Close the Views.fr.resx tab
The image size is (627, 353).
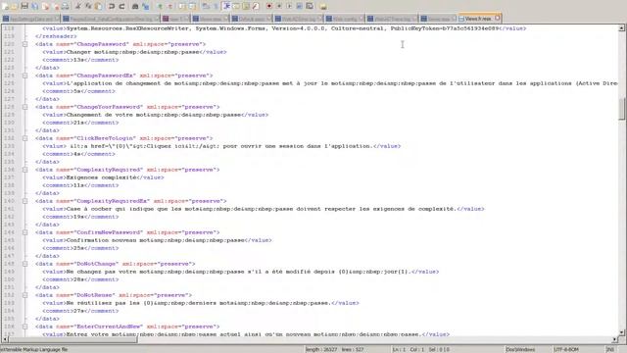(498, 18)
